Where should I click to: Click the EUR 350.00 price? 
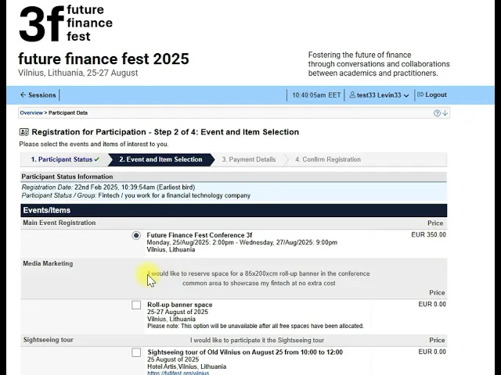[428, 234]
